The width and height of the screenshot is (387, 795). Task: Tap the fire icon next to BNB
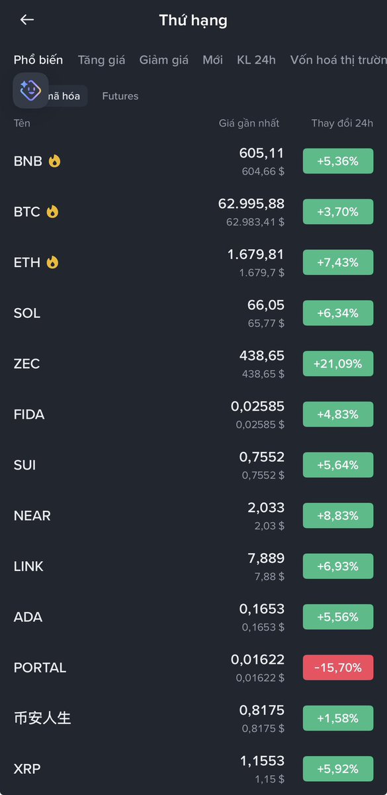click(x=55, y=161)
